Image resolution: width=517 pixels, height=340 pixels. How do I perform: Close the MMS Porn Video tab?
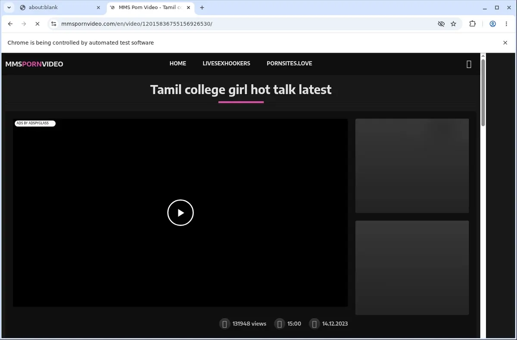tap(189, 7)
